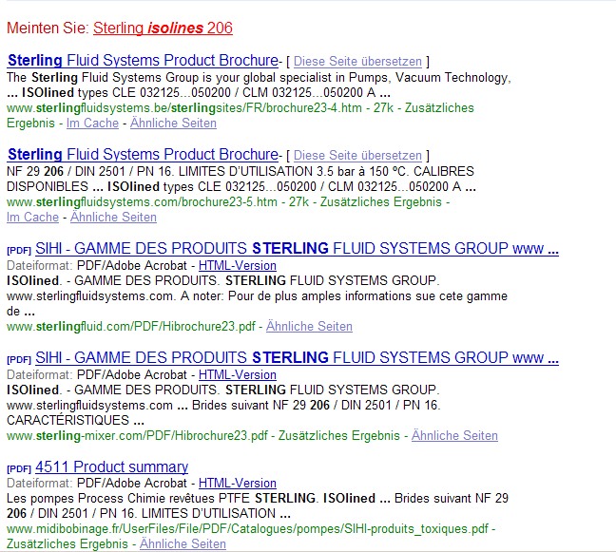Click URL text www.sterlingfluid.com/PDF/Hibrochure23.pdf

tap(131, 326)
